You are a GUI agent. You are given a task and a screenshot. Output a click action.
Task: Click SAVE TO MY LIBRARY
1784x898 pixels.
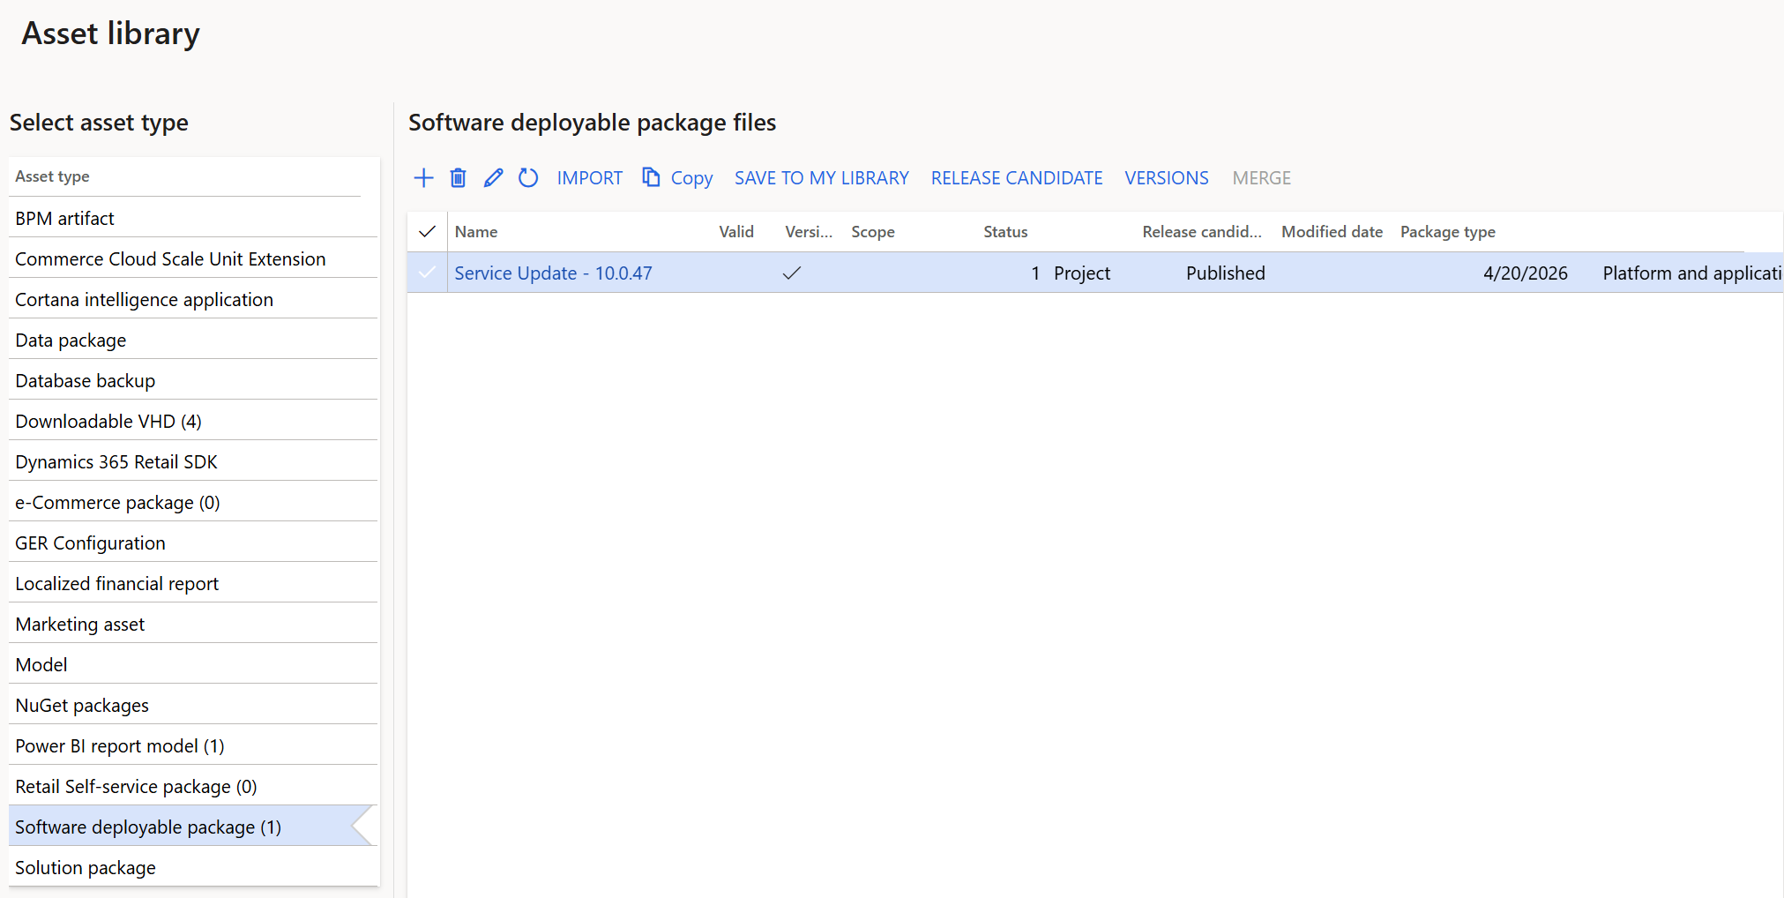tap(821, 178)
